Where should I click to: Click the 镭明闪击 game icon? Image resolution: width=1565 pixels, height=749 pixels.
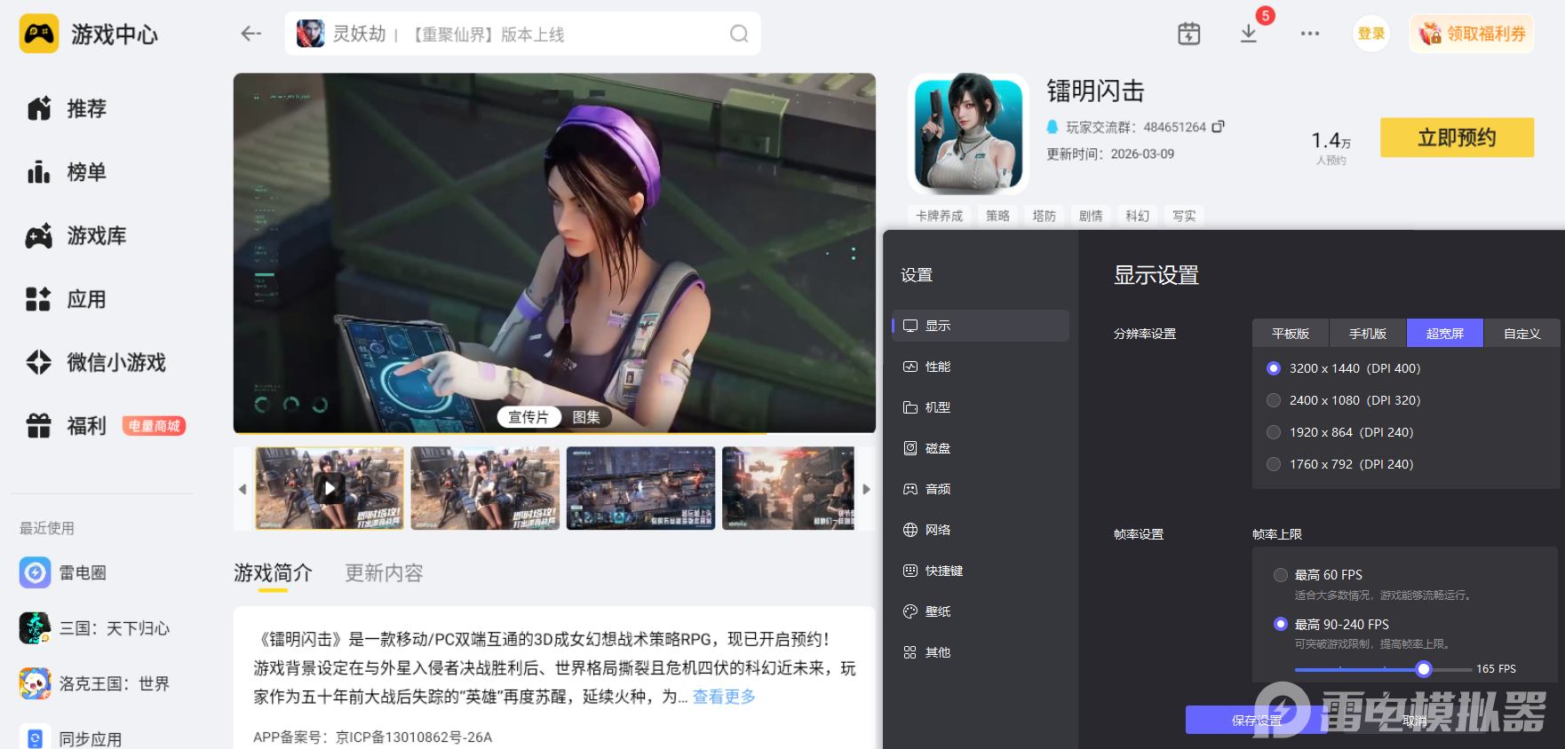click(x=969, y=134)
